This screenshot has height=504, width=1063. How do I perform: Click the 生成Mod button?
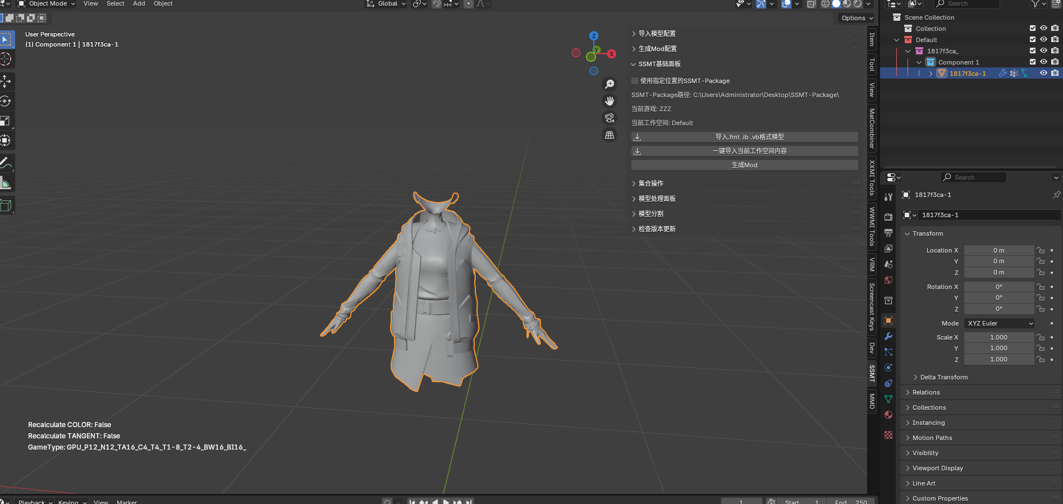pos(745,165)
